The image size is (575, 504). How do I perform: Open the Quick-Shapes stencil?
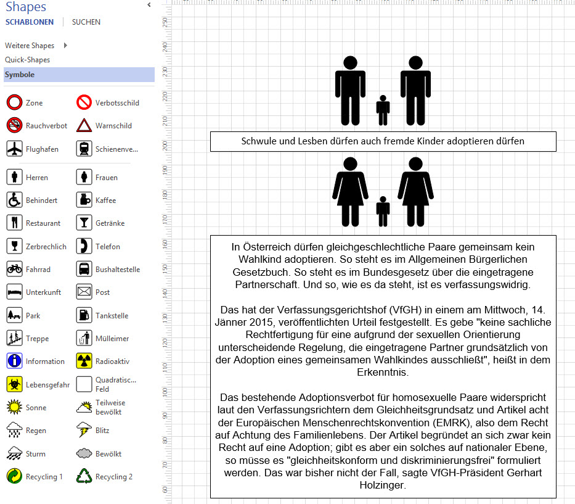(28, 59)
